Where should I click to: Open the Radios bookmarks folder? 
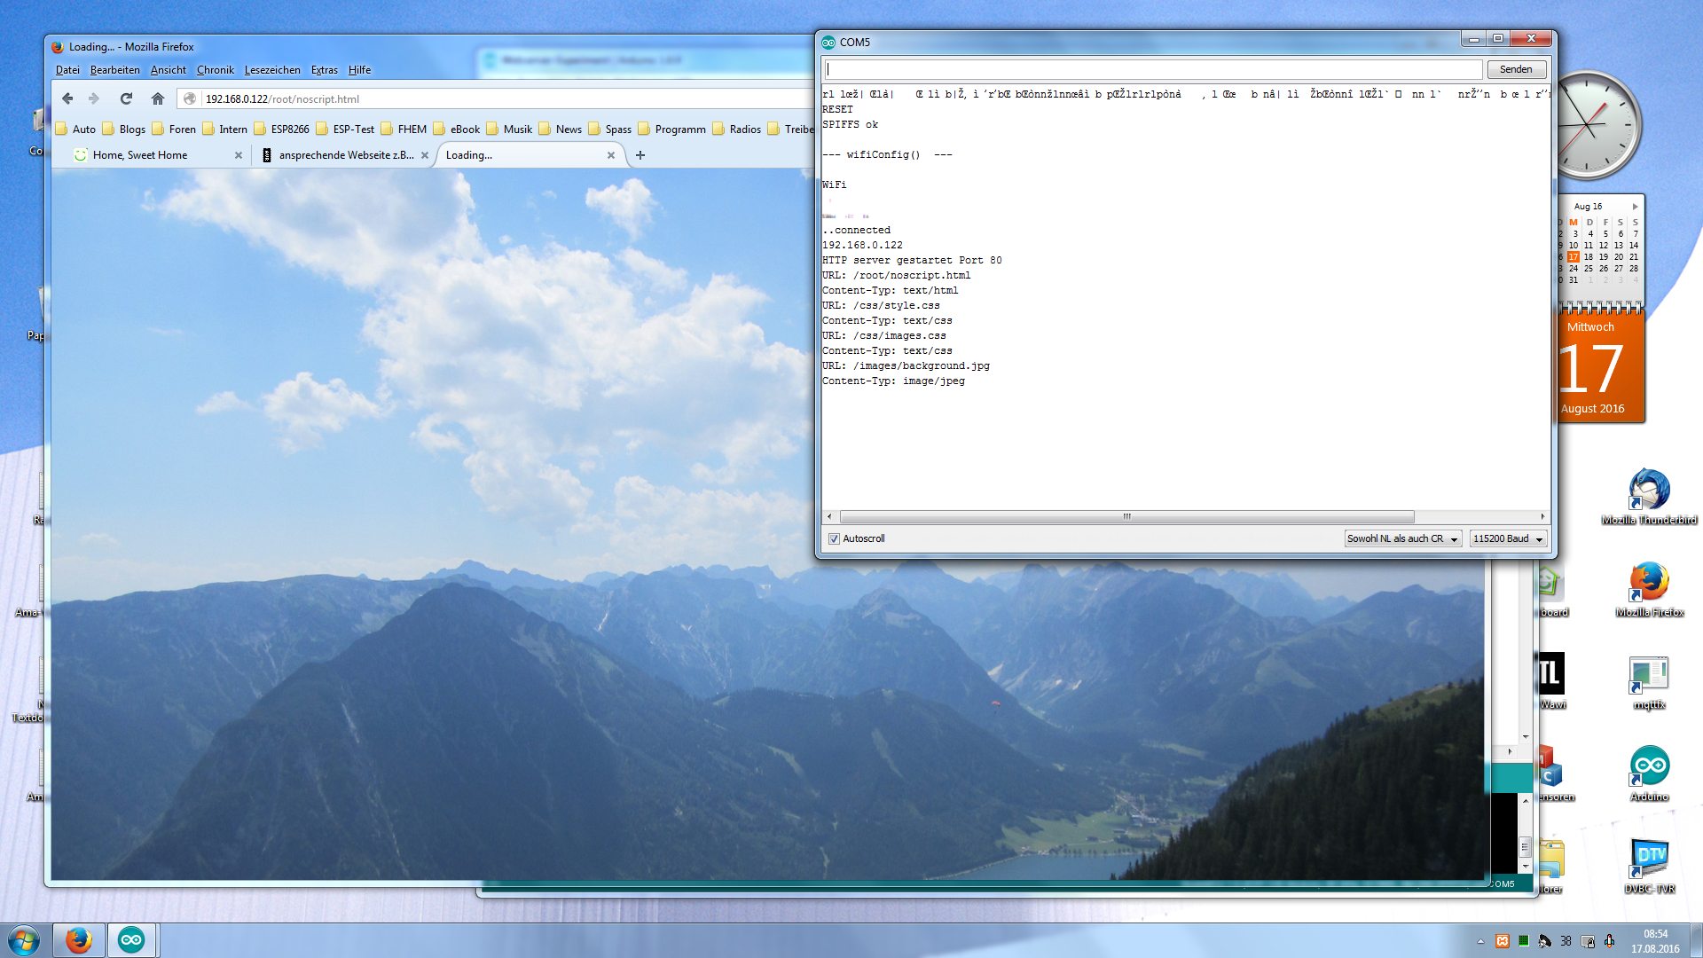click(x=737, y=130)
